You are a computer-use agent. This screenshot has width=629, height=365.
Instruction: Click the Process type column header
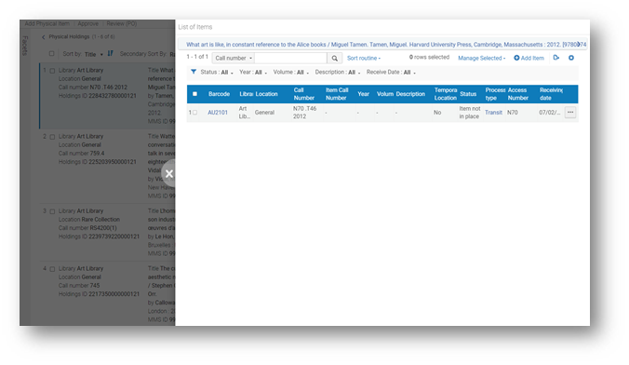495,94
